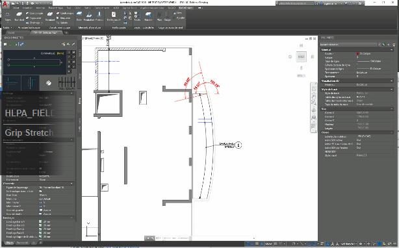Select the Fondation tool in the ribbon
Viewport: 399px width, 248px height.
[89, 16]
